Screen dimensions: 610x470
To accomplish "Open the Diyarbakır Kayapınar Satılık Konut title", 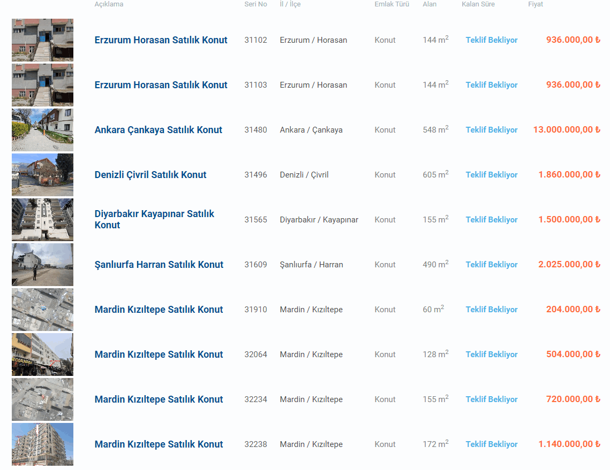I will click(154, 219).
